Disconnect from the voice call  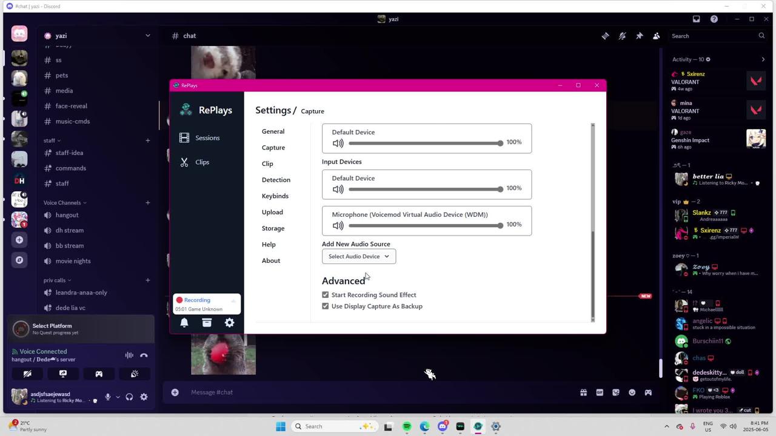144,355
